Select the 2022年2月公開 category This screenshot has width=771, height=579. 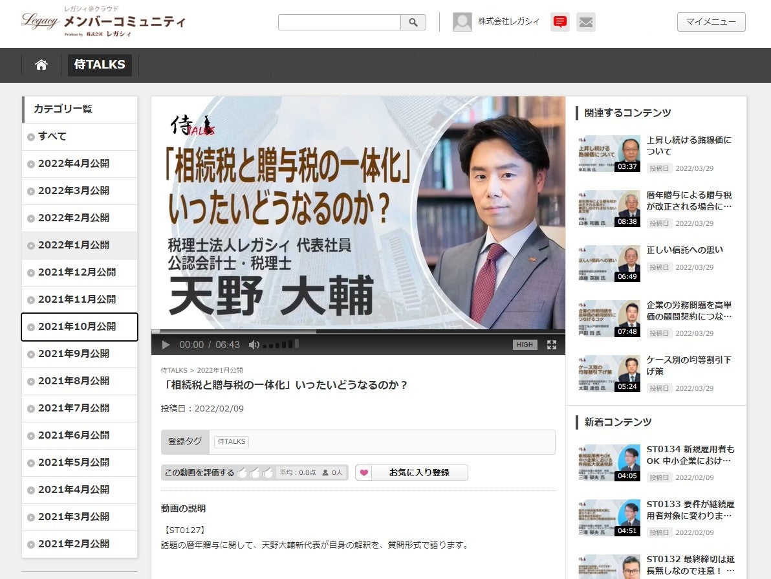tap(80, 218)
